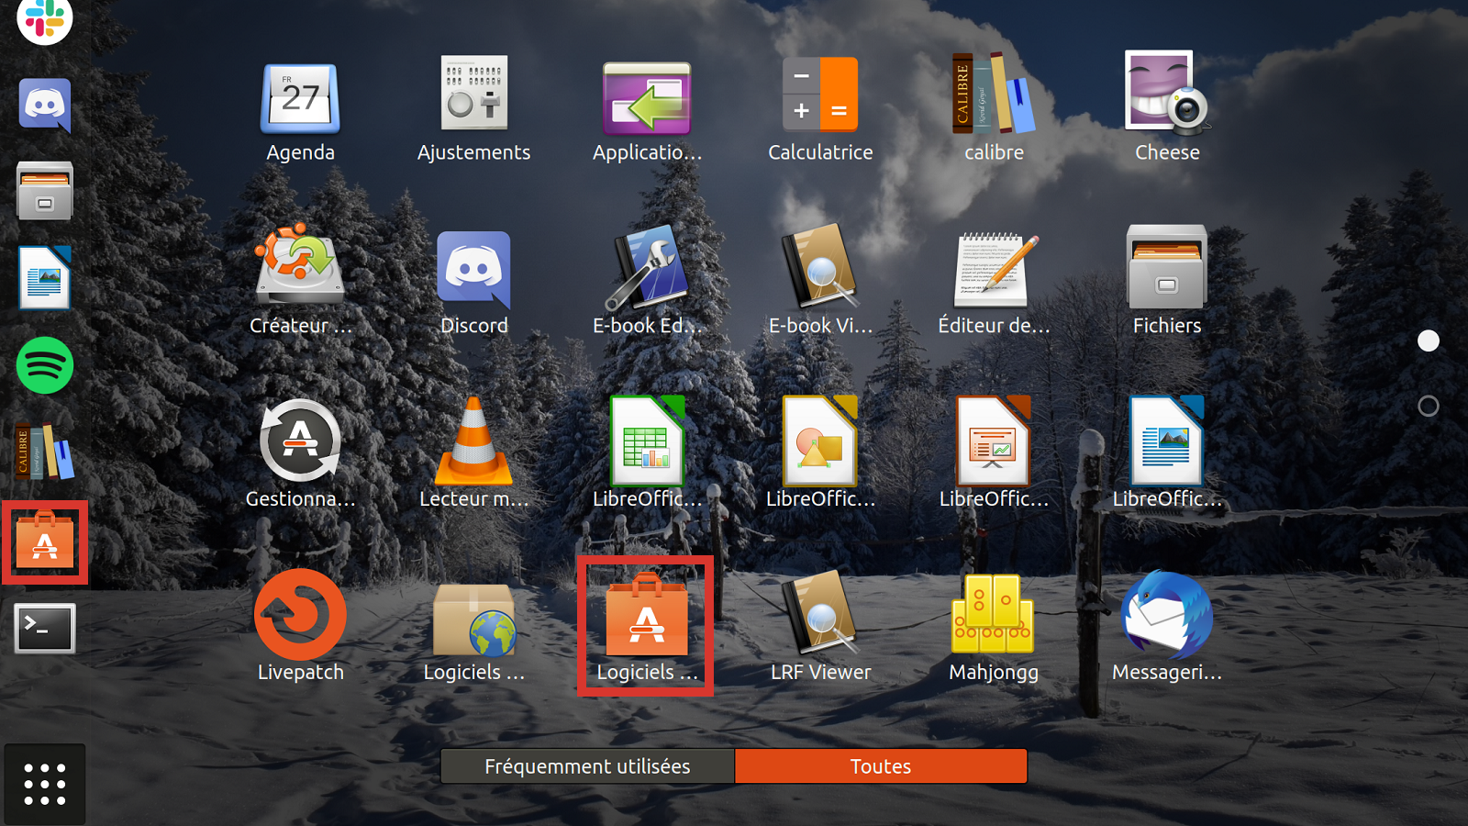Click the second page indicator dot
The height and width of the screenshot is (826, 1468).
click(1429, 404)
